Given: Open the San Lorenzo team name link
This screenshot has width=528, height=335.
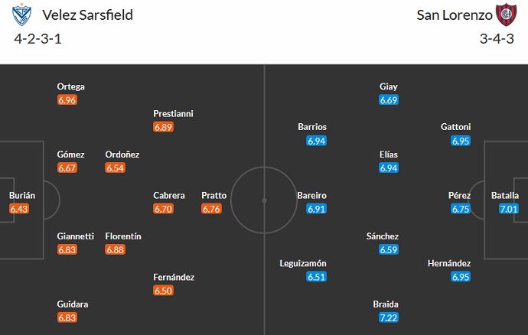Looking at the screenshot, I should point(451,15).
